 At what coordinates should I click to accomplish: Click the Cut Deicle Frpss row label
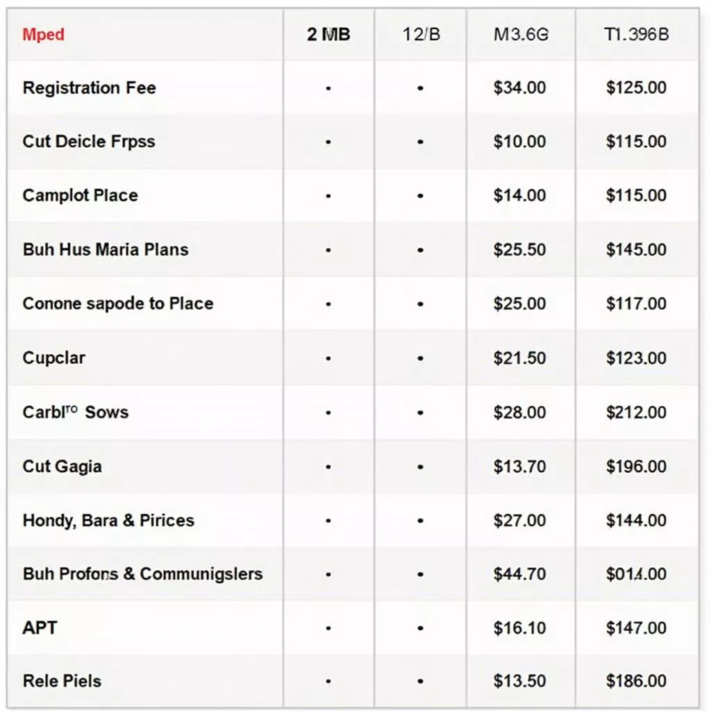point(88,142)
